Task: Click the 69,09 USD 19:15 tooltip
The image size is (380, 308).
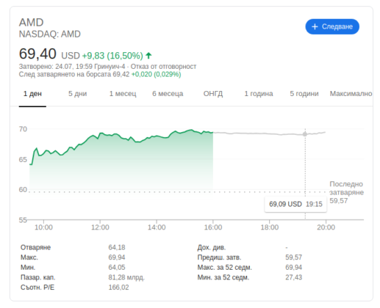Action: 295,204
